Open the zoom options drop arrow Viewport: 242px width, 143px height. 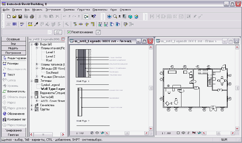point(119,16)
